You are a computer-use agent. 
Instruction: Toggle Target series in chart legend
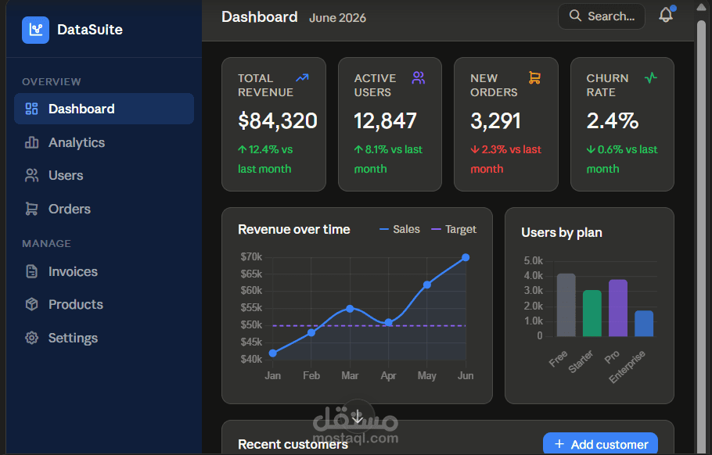(x=454, y=230)
